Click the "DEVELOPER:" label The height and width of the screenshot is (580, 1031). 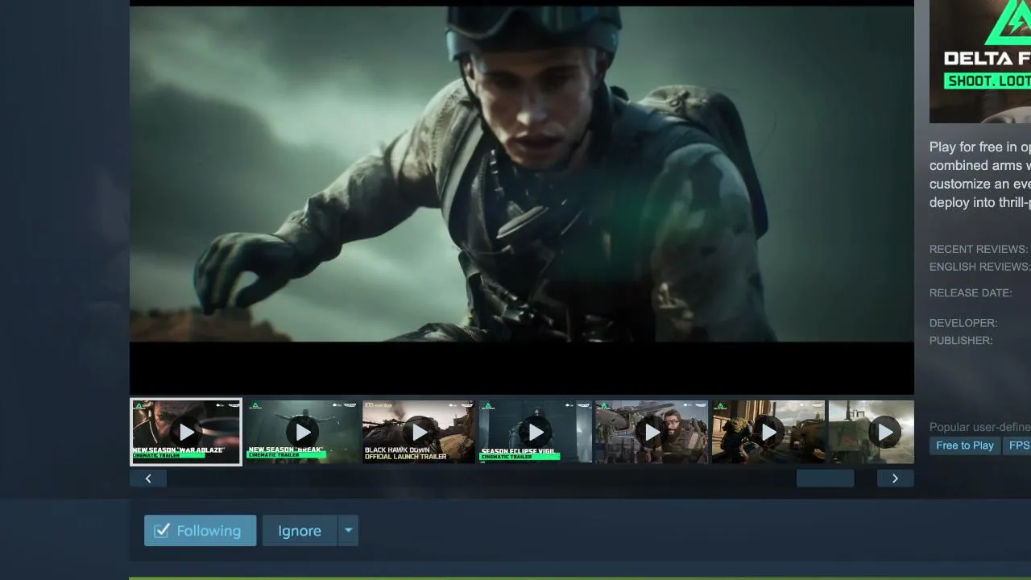pos(963,323)
